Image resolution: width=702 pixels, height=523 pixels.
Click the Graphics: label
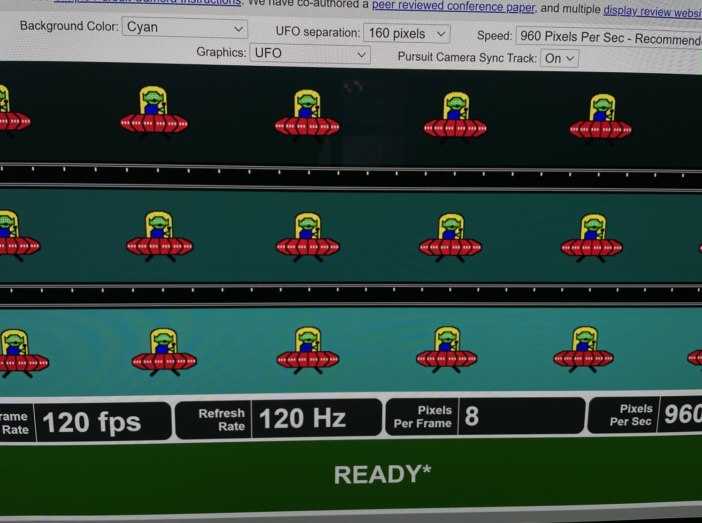[x=221, y=52]
